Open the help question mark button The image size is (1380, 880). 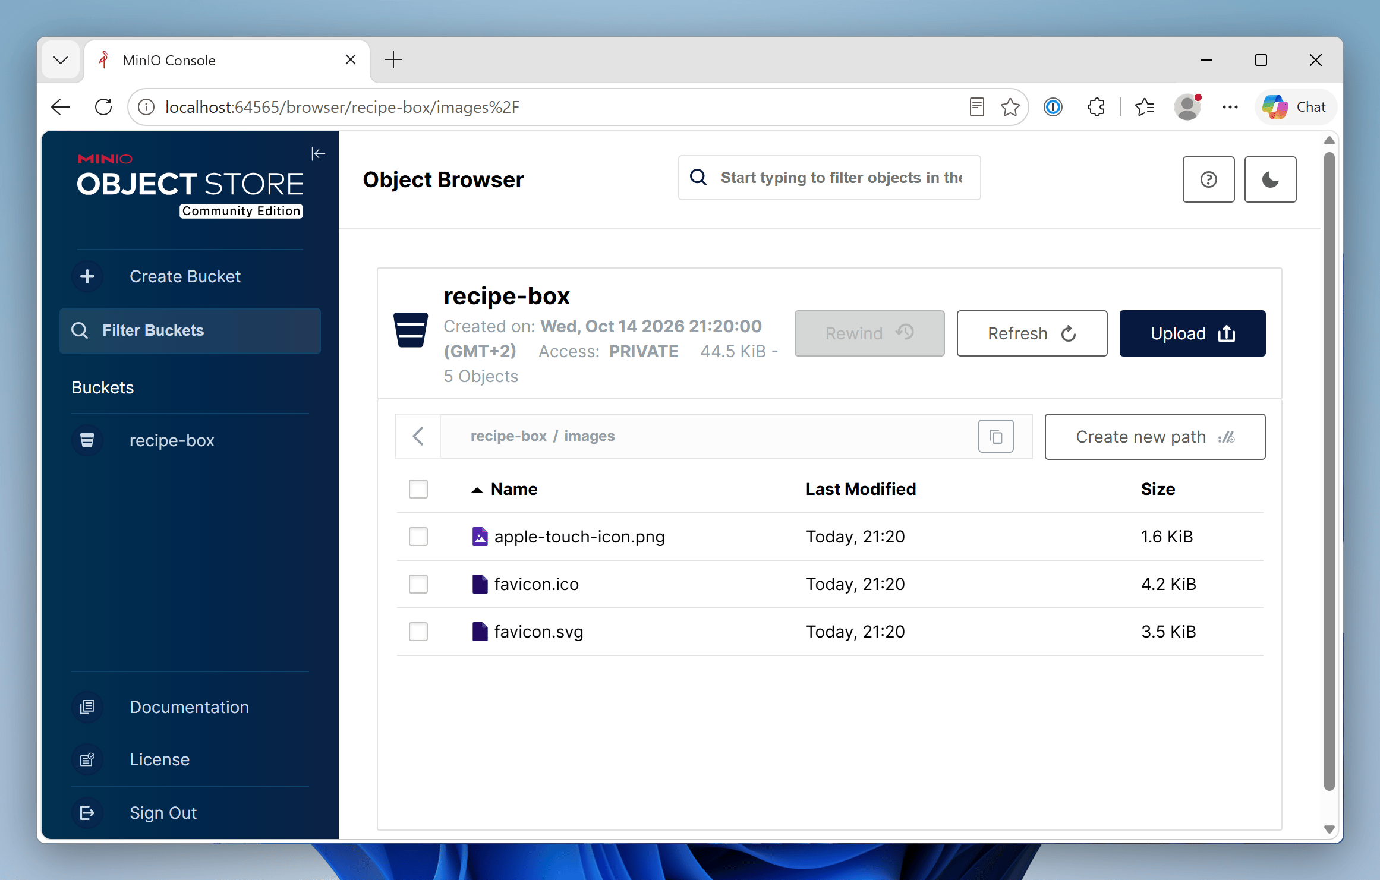click(1208, 179)
